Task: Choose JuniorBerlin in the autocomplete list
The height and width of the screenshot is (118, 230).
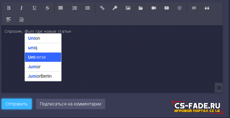Action: tap(43, 76)
